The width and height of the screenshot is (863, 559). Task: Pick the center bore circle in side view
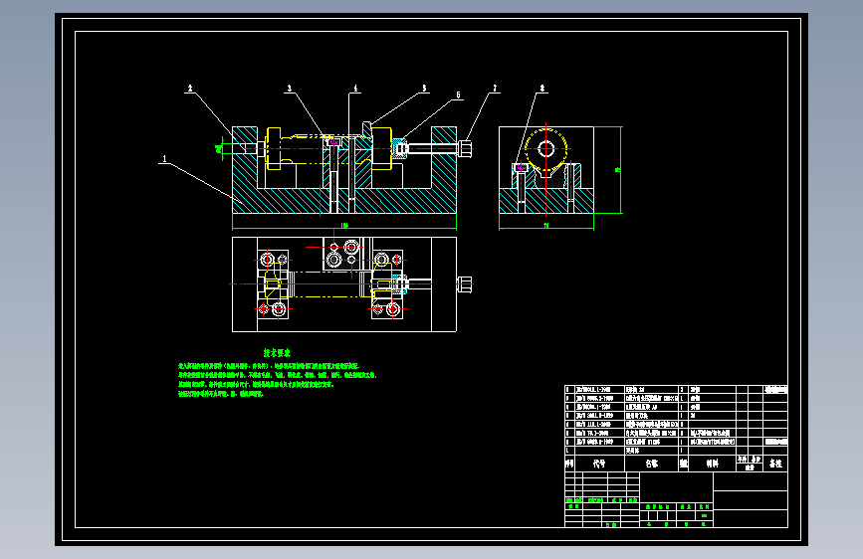[546, 149]
